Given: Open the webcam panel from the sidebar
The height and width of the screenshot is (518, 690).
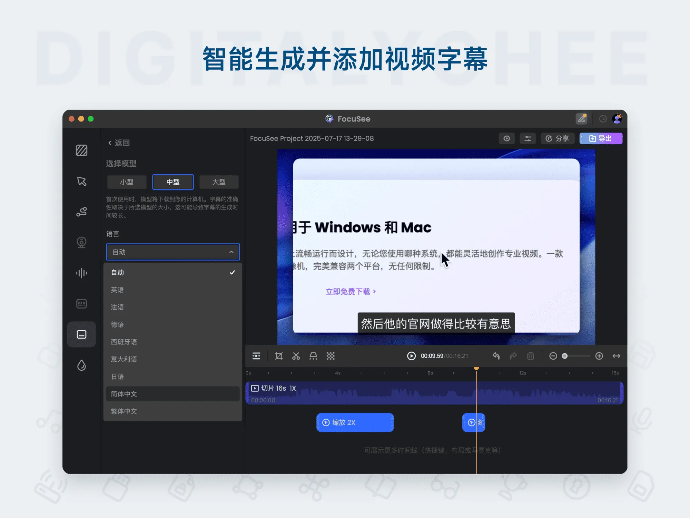Looking at the screenshot, I should 81,242.
